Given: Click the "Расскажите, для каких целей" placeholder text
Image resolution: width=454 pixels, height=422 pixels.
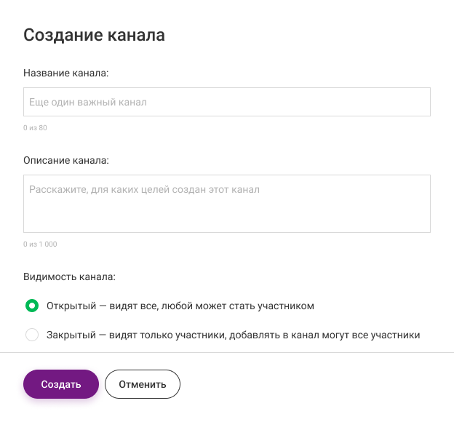Looking at the screenshot, I should [x=144, y=190].
